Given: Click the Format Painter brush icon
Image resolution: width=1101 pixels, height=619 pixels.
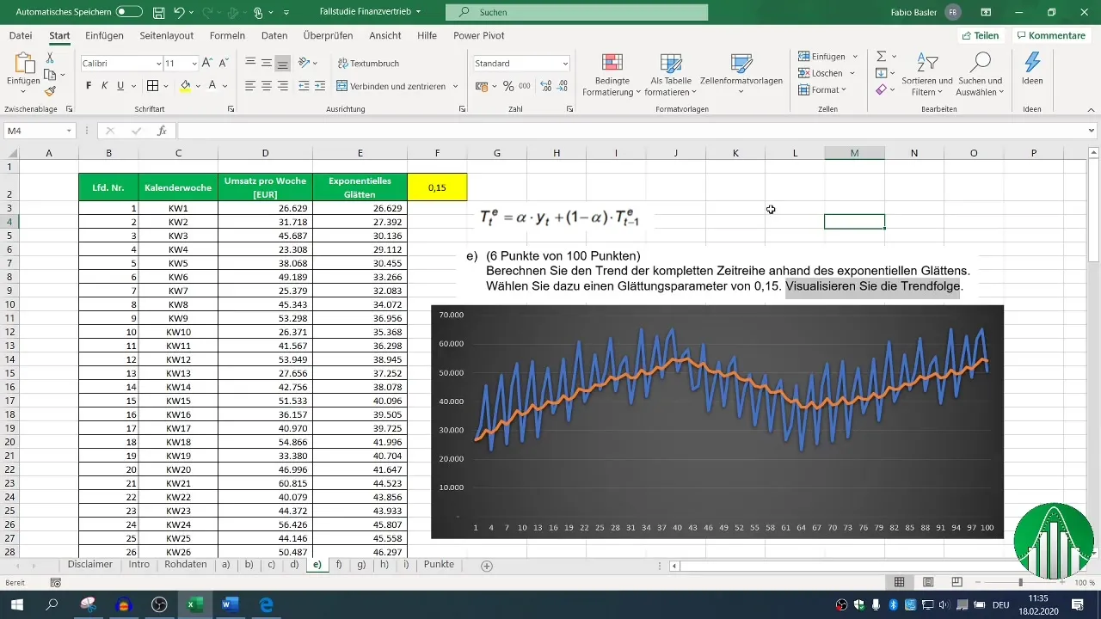Looking at the screenshot, I should coord(50,91).
